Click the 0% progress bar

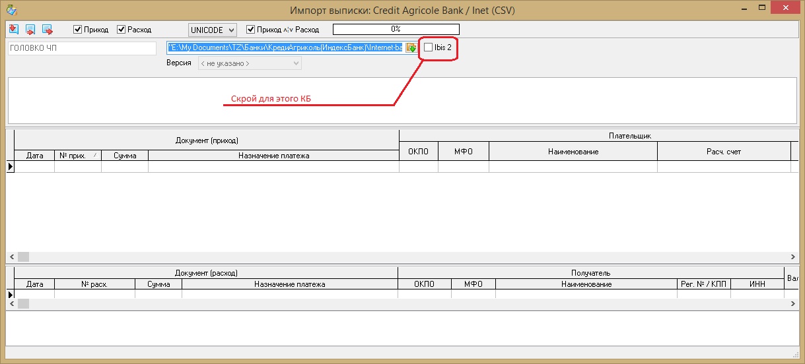(x=396, y=30)
